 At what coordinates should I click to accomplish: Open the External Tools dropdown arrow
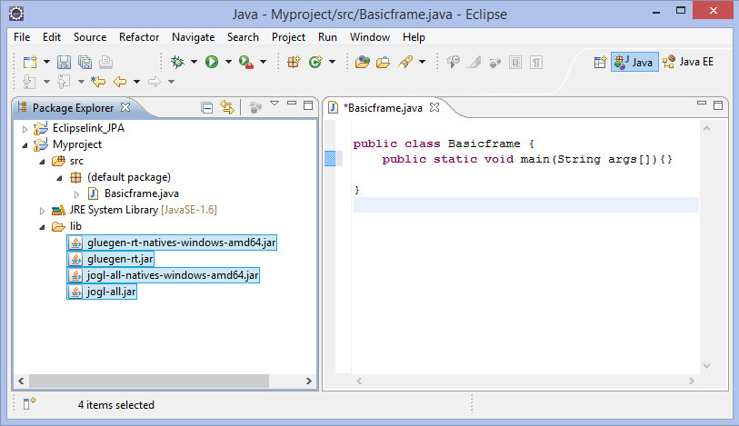(264, 62)
